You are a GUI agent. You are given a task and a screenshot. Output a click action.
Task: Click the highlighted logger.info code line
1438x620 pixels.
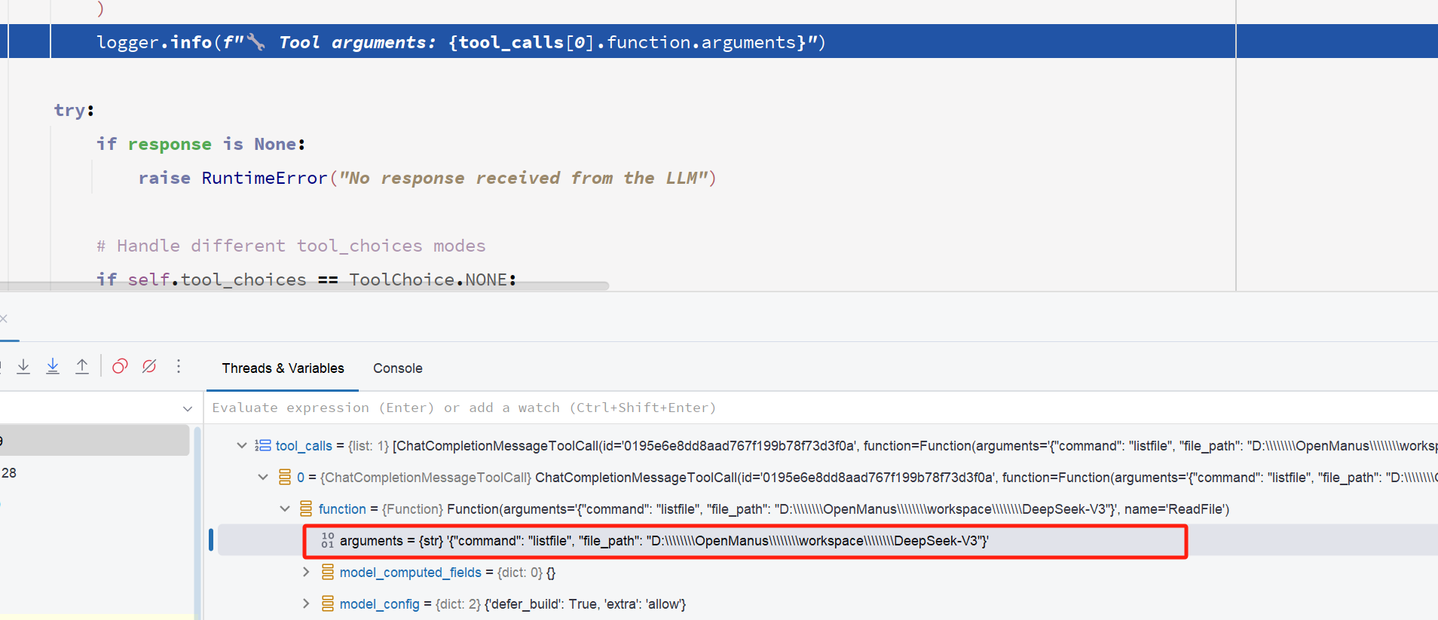point(461,42)
